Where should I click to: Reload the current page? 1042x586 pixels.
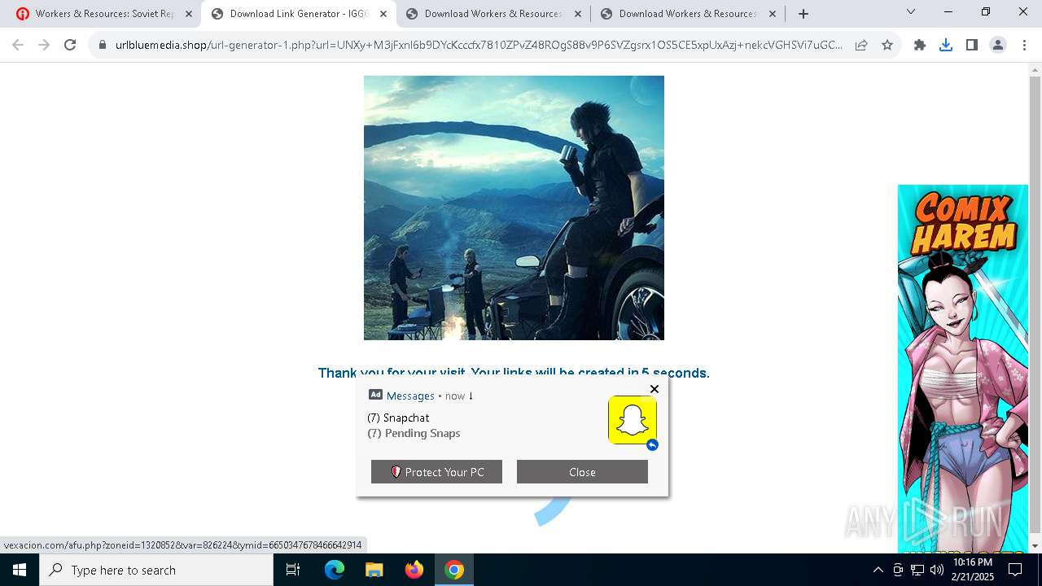70,46
